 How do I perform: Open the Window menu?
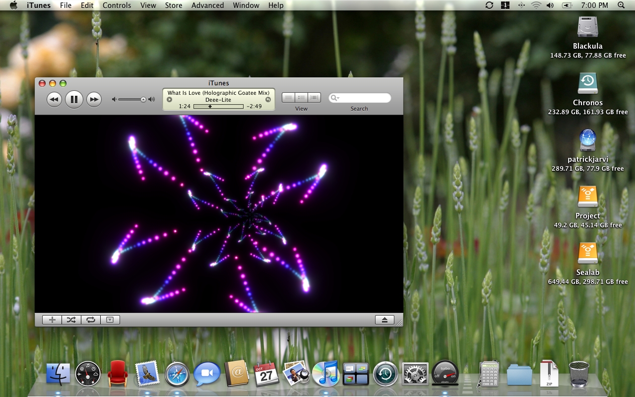(x=246, y=5)
